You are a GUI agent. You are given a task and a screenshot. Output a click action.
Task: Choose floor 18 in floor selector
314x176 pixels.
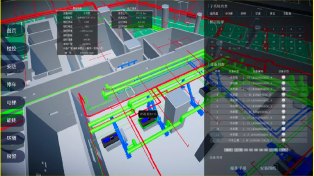(300, 36)
